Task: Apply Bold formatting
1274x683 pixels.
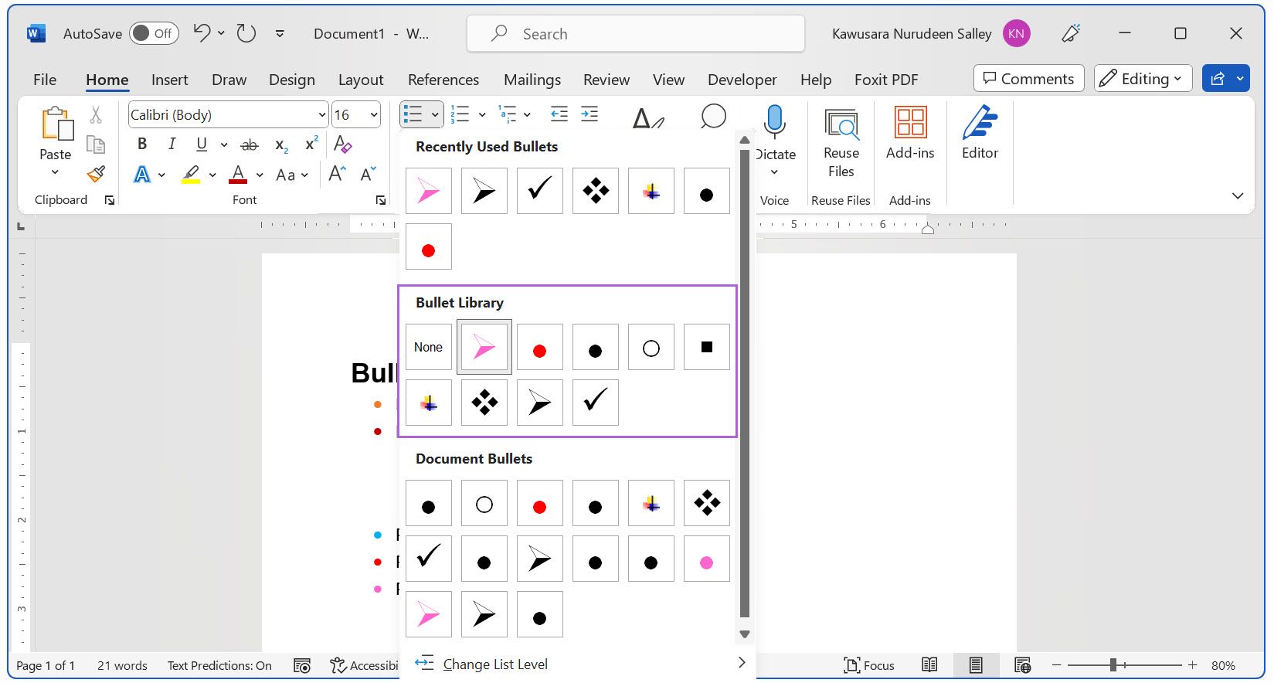Action: click(x=142, y=144)
